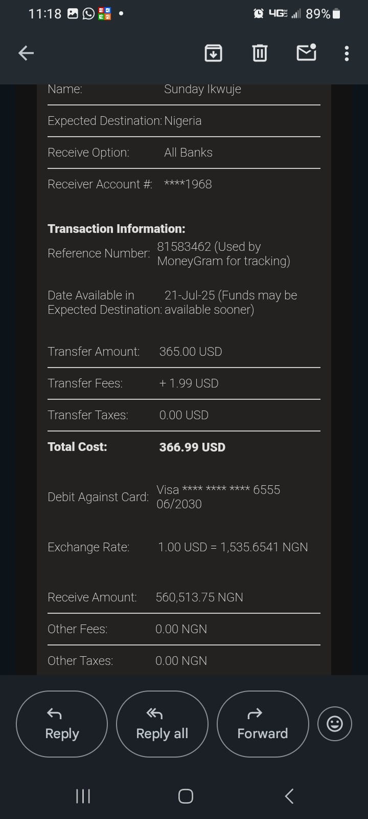
Task: Tap the alarm icon in status bar
Action: (x=259, y=14)
